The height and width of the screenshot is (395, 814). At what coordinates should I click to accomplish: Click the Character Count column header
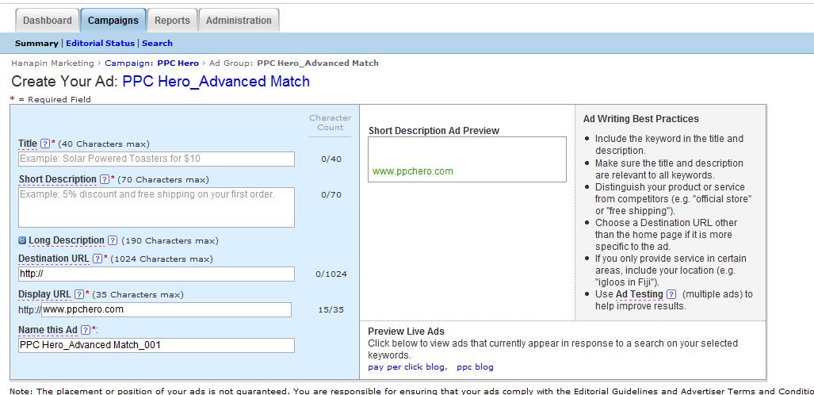331,123
